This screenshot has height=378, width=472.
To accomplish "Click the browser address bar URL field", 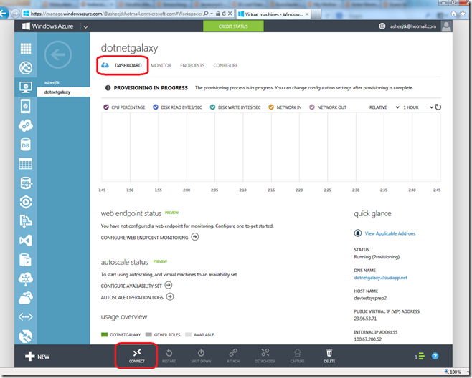I will click(115, 14).
